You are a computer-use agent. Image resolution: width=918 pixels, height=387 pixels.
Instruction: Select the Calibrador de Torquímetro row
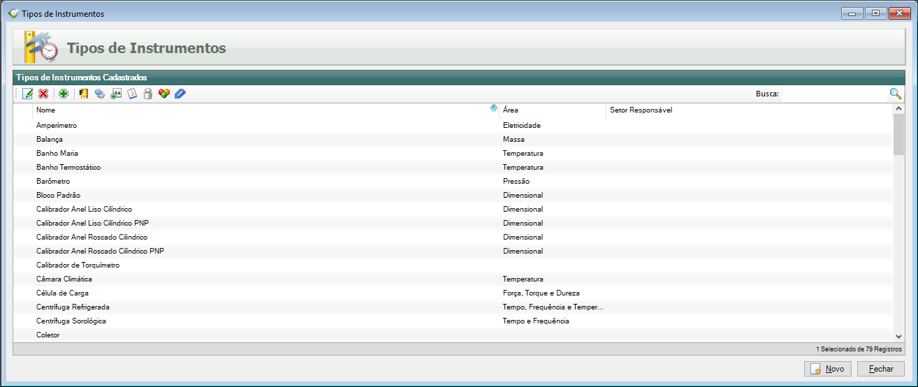coord(453,265)
